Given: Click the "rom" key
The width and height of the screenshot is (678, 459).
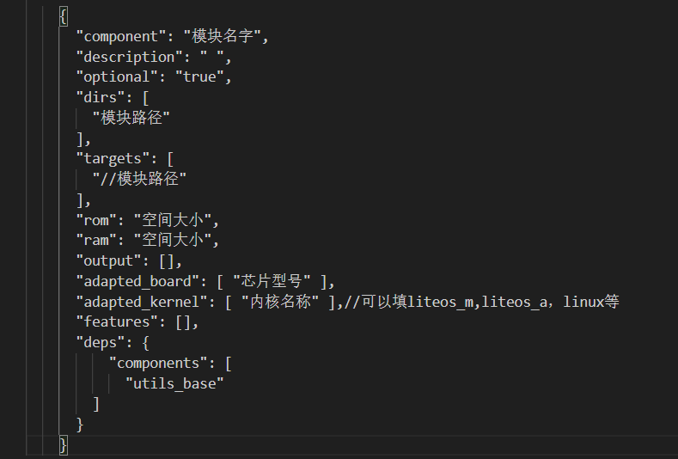Looking at the screenshot, I should coord(96,220).
